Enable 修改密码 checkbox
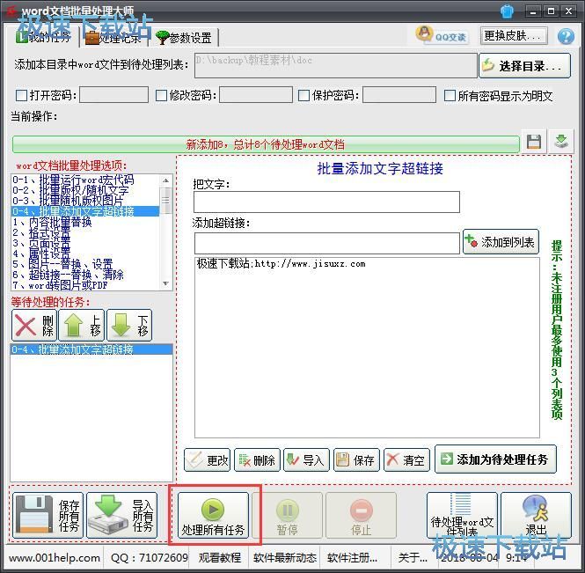585x573 pixels. coord(161,96)
